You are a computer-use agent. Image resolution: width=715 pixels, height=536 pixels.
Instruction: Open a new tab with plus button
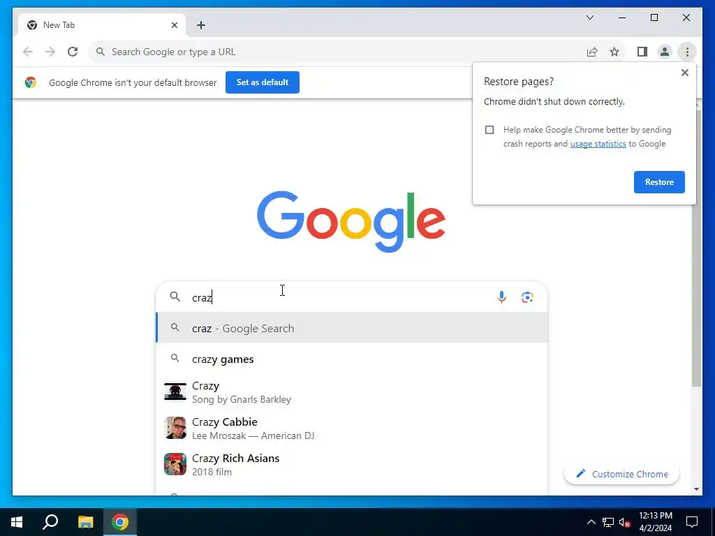pyautogui.click(x=201, y=25)
